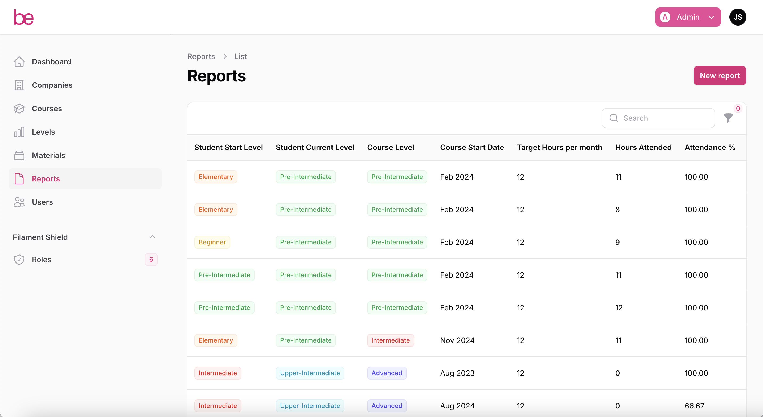Click the Reports document icon
763x417 pixels.
pyautogui.click(x=19, y=178)
